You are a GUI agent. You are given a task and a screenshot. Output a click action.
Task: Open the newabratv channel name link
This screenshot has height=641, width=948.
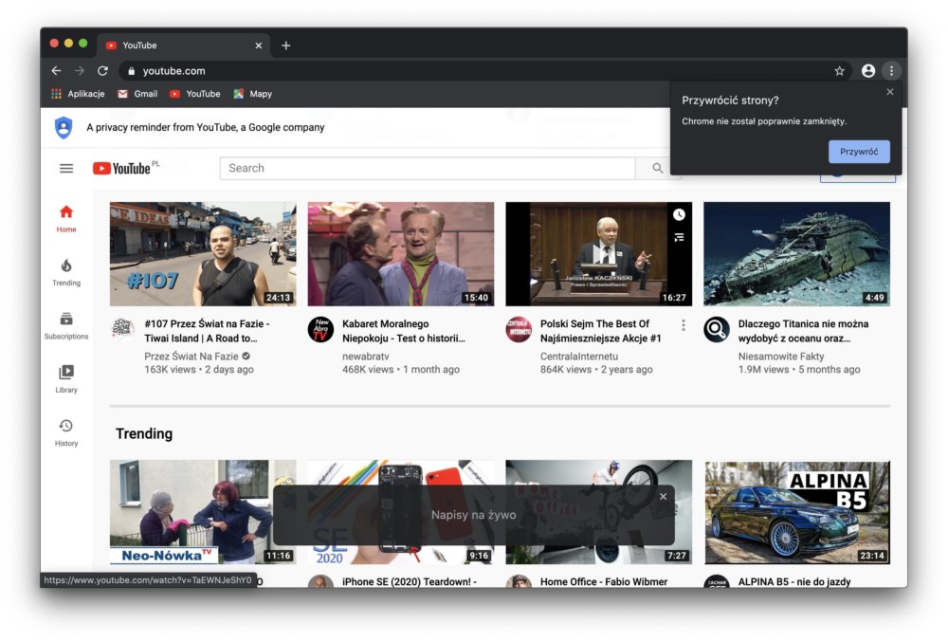[x=366, y=357]
